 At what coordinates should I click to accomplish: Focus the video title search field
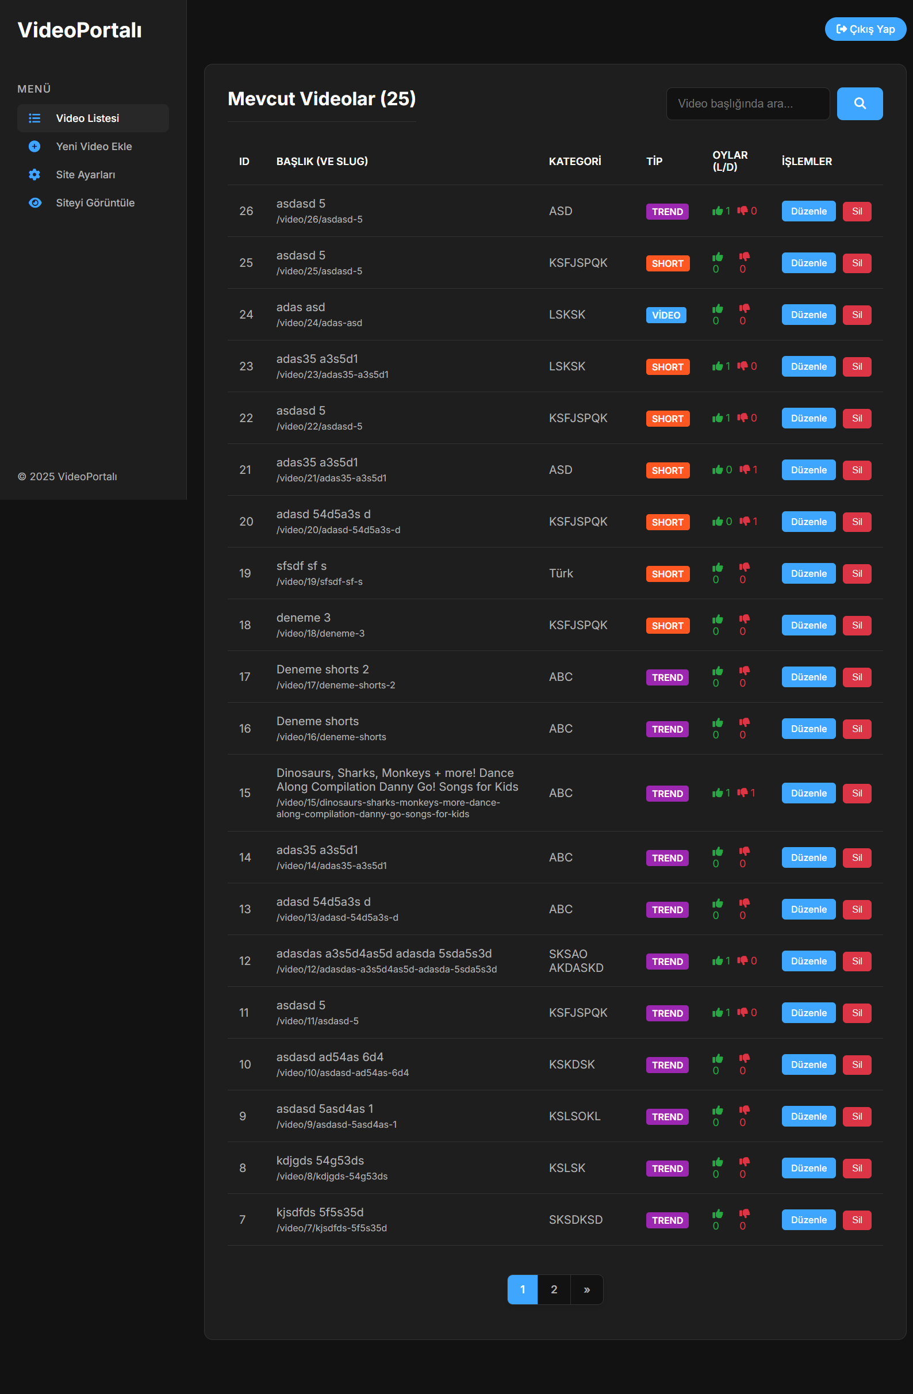(x=747, y=104)
